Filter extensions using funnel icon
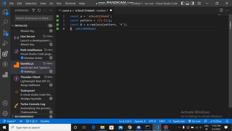This screenshot has width=232, height=131. pos(33,10)
